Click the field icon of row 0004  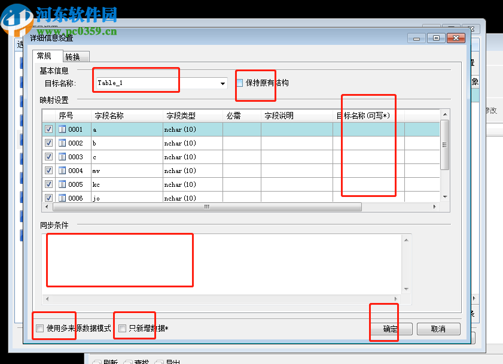(62, 171)
